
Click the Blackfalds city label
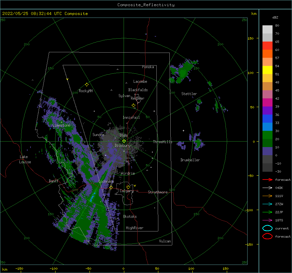(x=138, y=90)
